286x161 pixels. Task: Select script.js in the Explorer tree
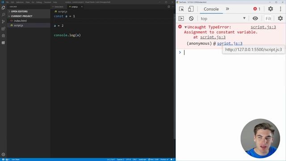29,25
